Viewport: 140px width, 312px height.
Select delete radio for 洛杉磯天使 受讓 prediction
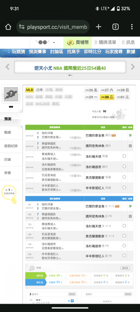pyautogui.click(x=124, y=156)
